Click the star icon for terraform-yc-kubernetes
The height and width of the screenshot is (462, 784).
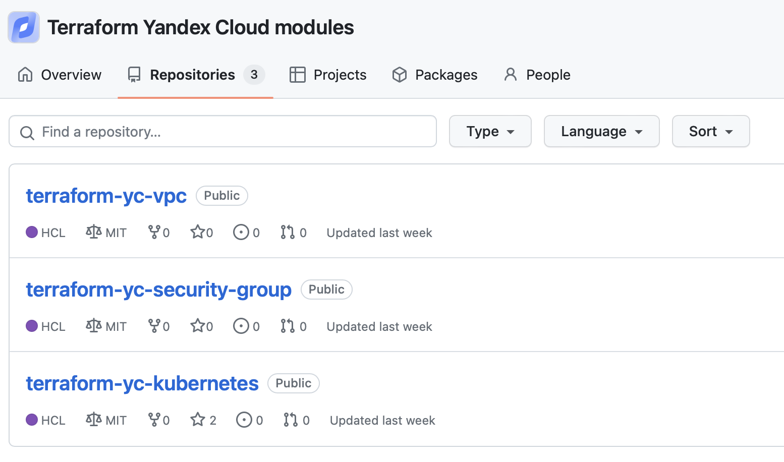197,420
